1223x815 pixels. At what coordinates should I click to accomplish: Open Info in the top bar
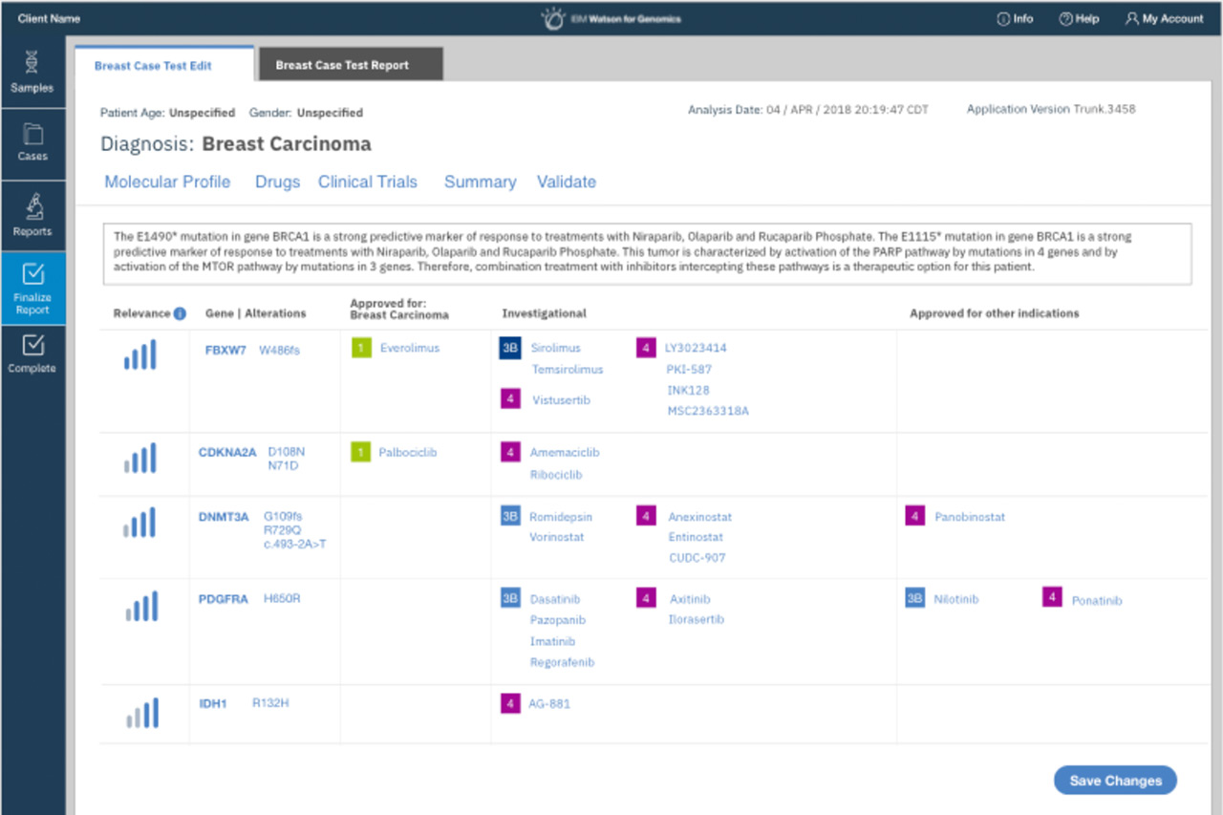[x=1015, y=19]
